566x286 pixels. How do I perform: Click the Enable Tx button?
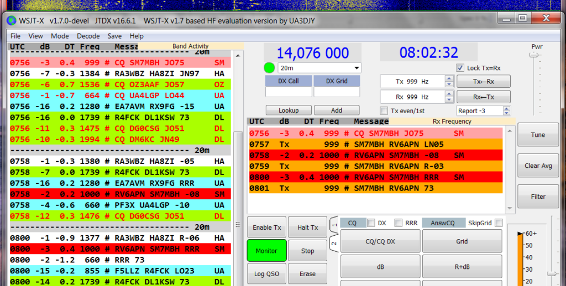tap(267, 227)
